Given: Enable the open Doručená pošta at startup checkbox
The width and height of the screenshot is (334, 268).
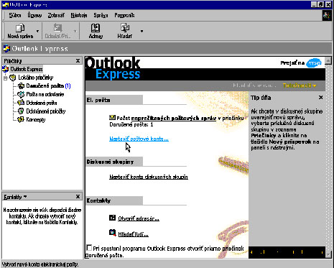Looking at the screenshot, I should [x=89, y=248].
